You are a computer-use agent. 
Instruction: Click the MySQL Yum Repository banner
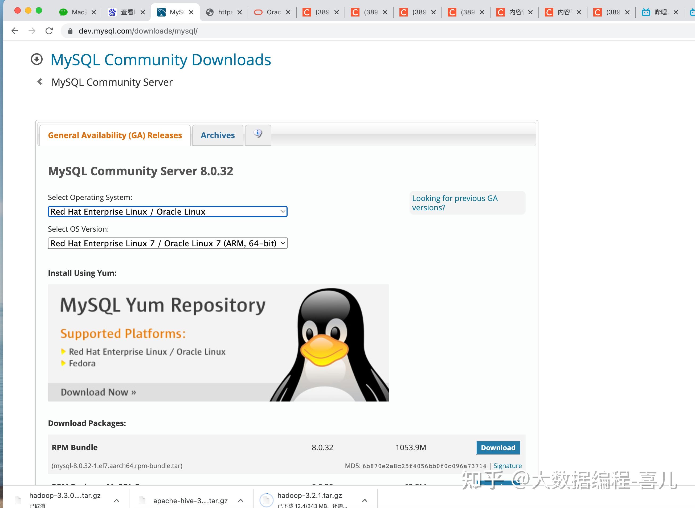click(x=218, y=343)
